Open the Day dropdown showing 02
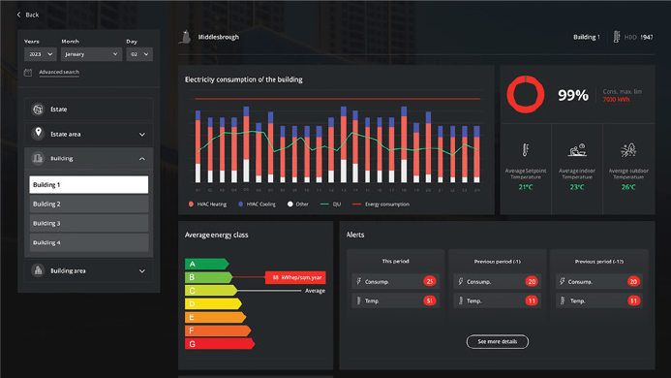This screenshot has width=671, height=378. [139, 54]
